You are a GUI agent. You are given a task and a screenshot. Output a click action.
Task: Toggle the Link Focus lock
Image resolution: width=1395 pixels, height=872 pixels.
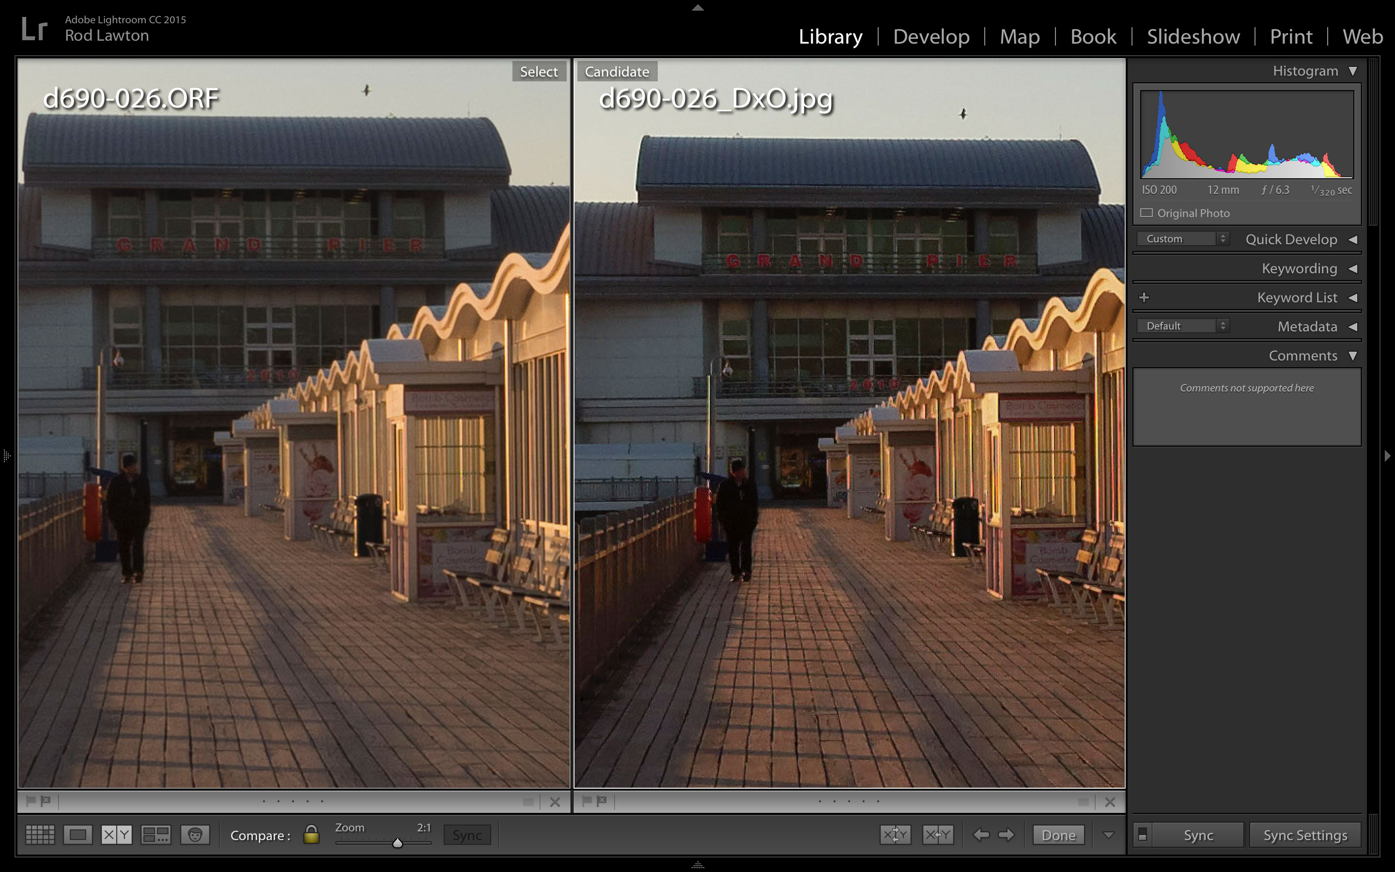[x=311, y=835]
